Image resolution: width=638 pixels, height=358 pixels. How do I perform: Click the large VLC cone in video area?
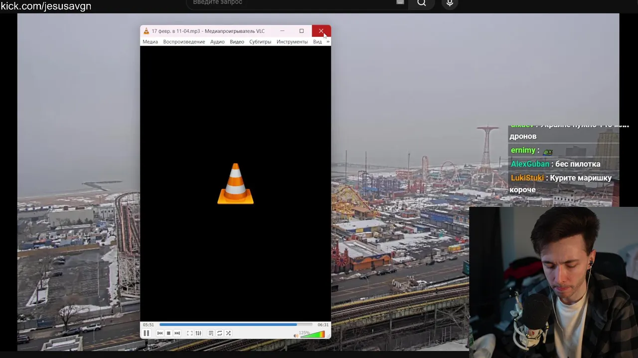(235, 183)
